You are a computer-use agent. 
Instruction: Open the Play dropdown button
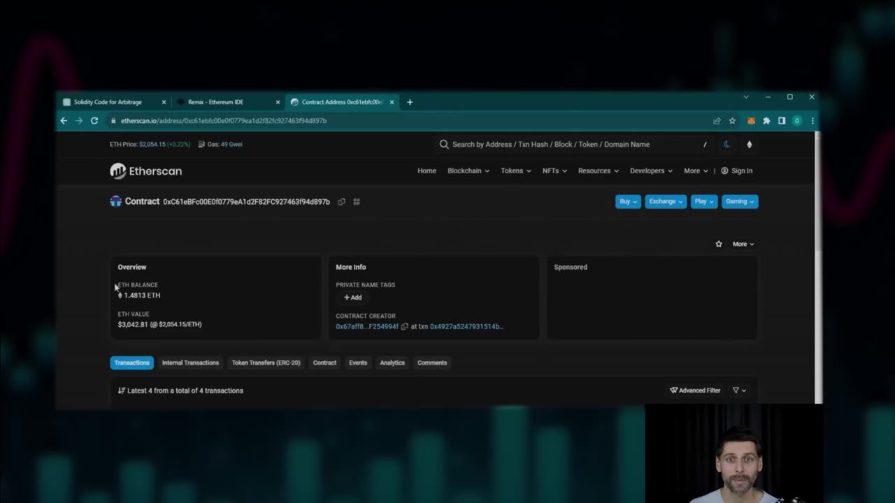(x=704, y=201)
